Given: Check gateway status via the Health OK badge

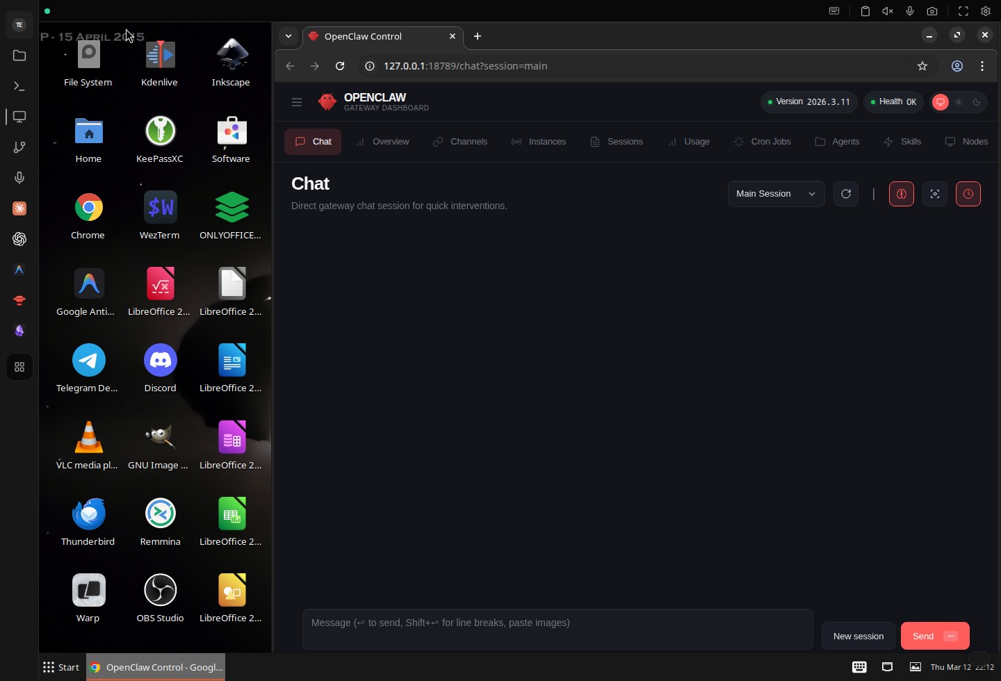Looking at the screenshot, I should click(894, 102).
